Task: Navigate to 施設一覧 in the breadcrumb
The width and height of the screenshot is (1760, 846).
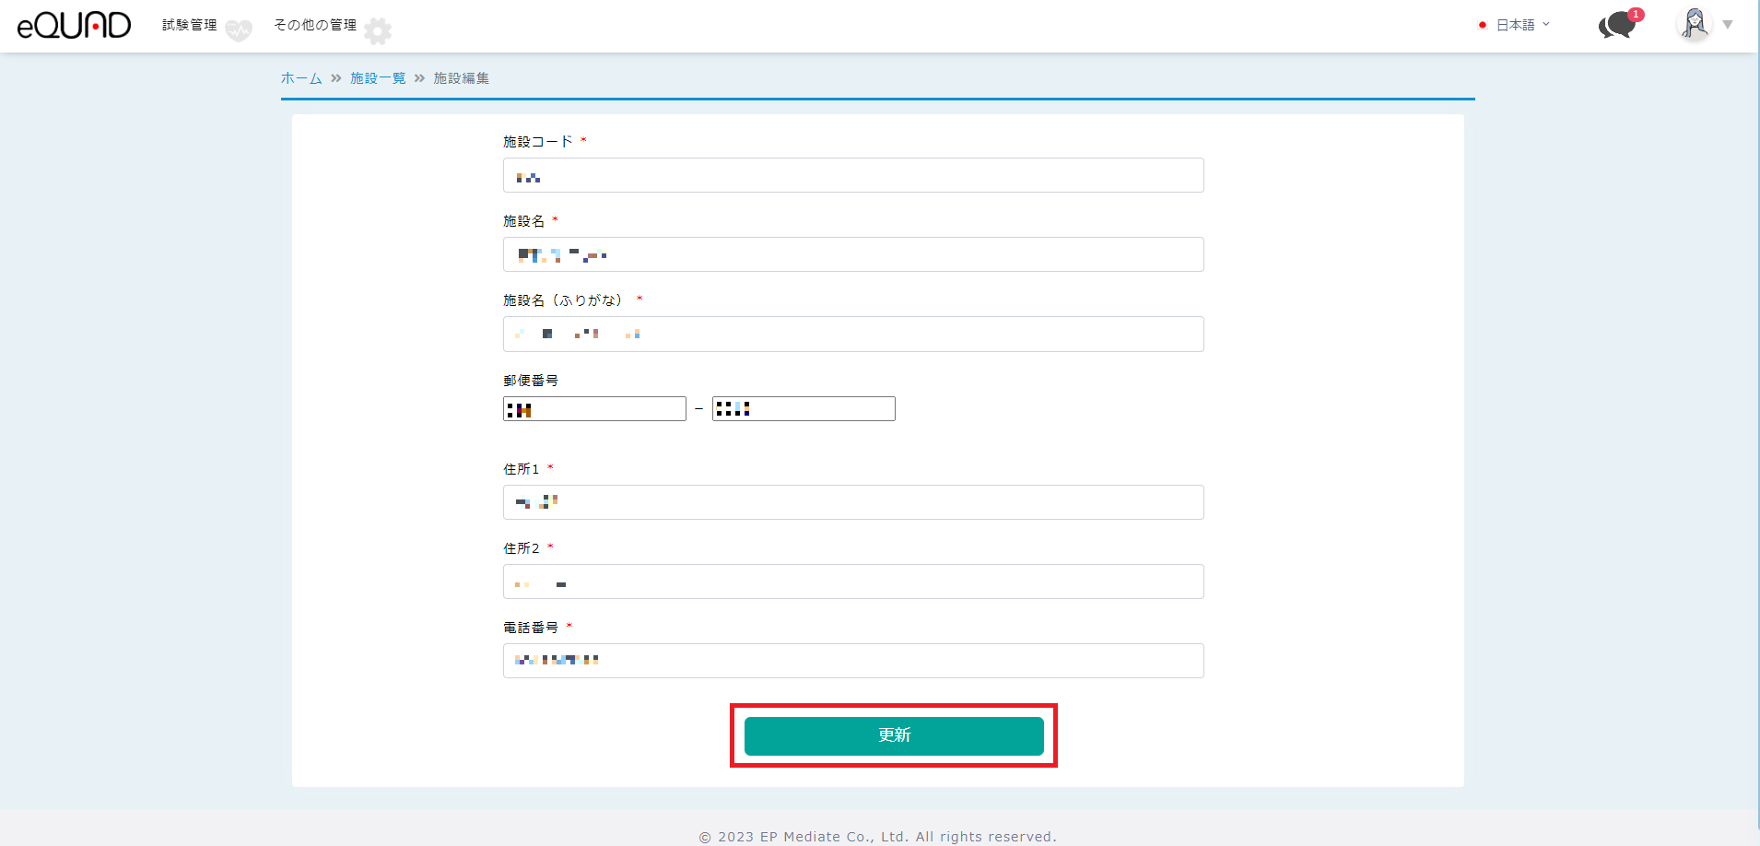Action: click(378, 78)
